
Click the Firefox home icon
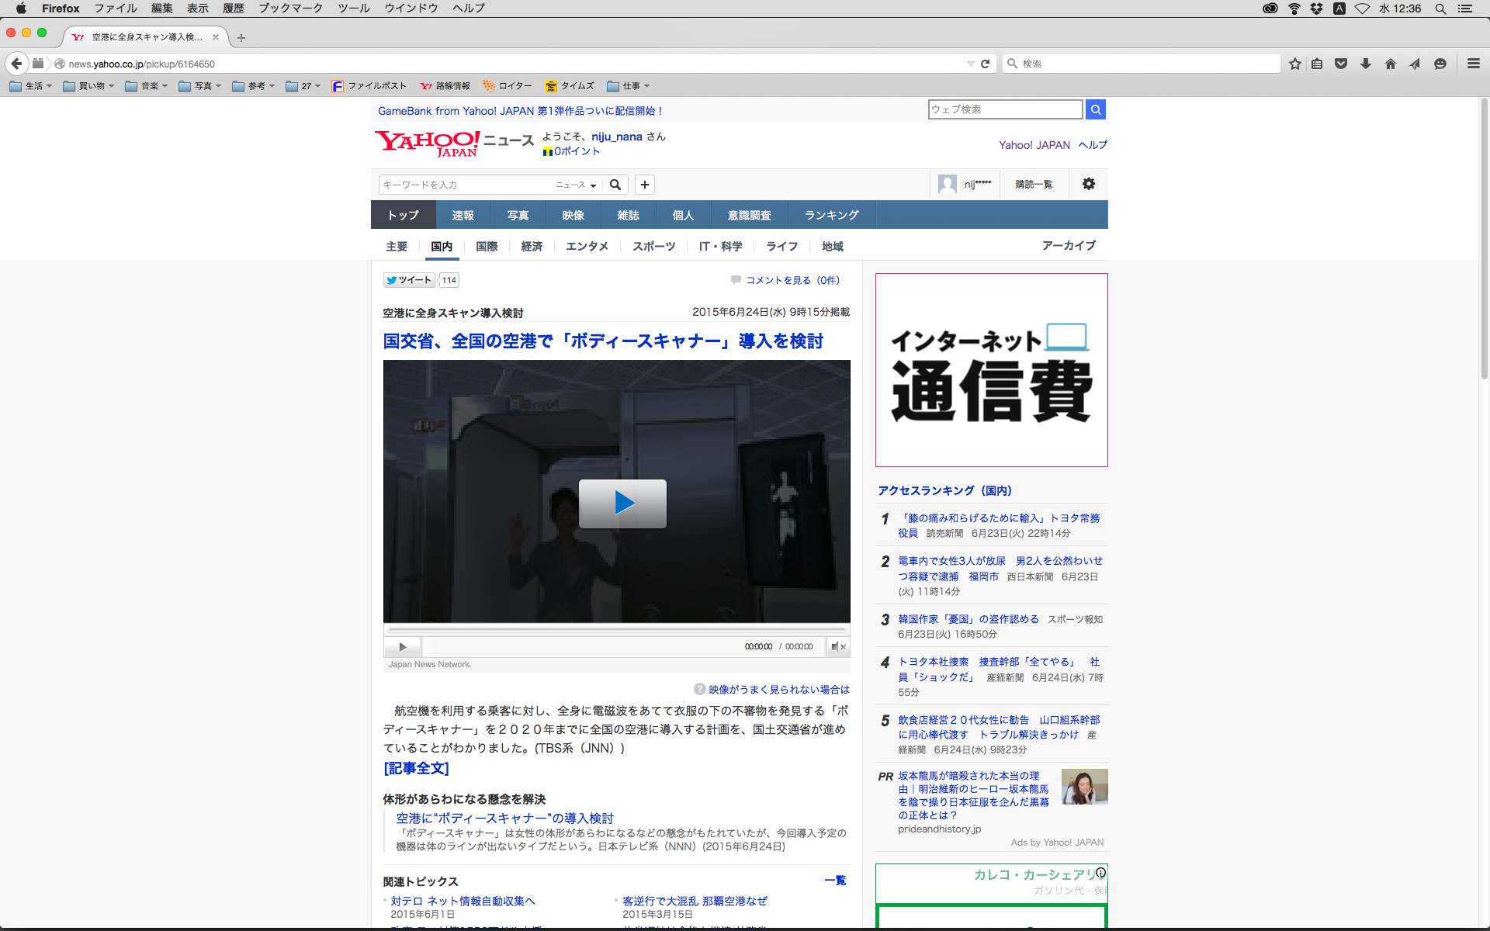pyautogui.click(x=1390, y=64)
